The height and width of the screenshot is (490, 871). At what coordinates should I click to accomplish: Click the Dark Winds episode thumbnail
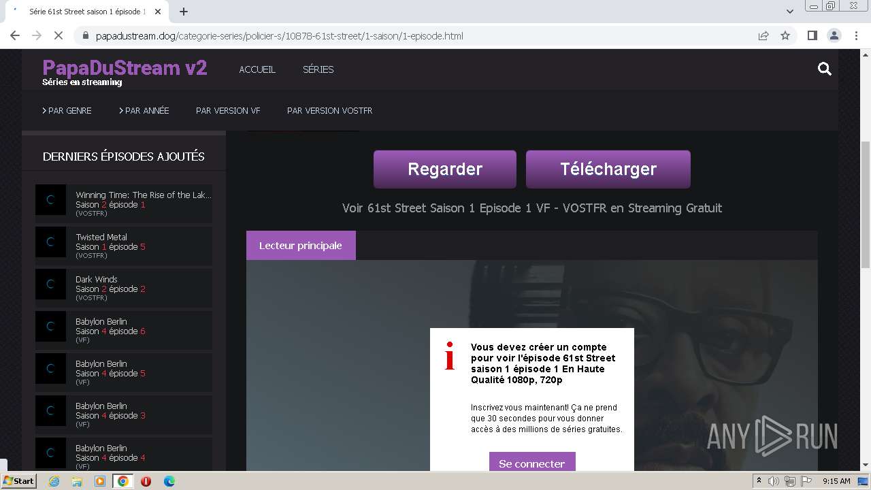(50, 284)
